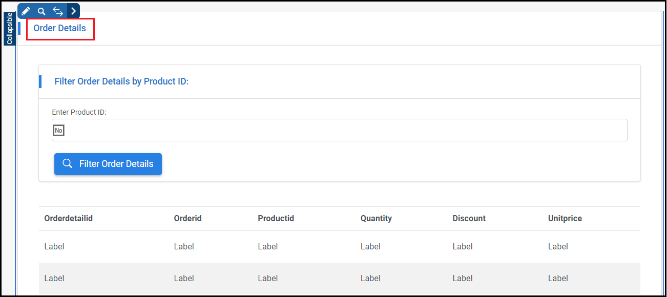Click the Unitprice column header
The image size is (667, 297).
coord(565,218)
